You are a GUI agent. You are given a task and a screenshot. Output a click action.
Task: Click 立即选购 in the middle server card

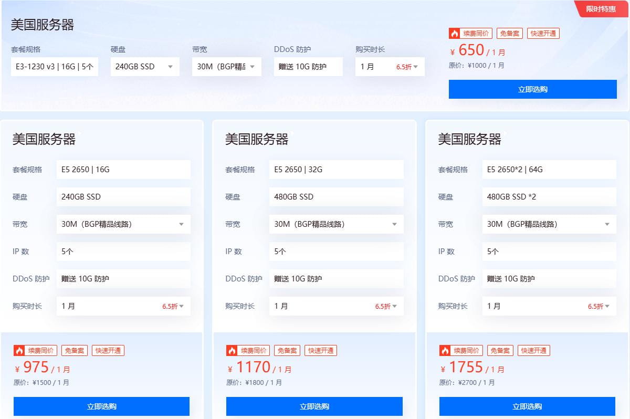[314, 406]
